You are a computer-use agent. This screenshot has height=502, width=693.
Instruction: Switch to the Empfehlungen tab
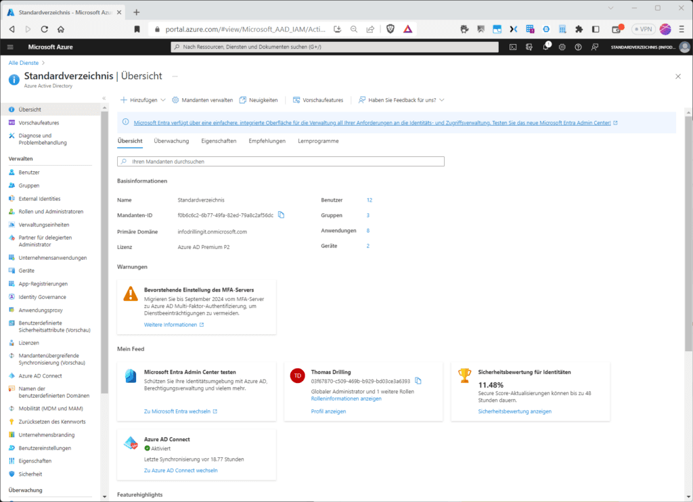(267, 141)
